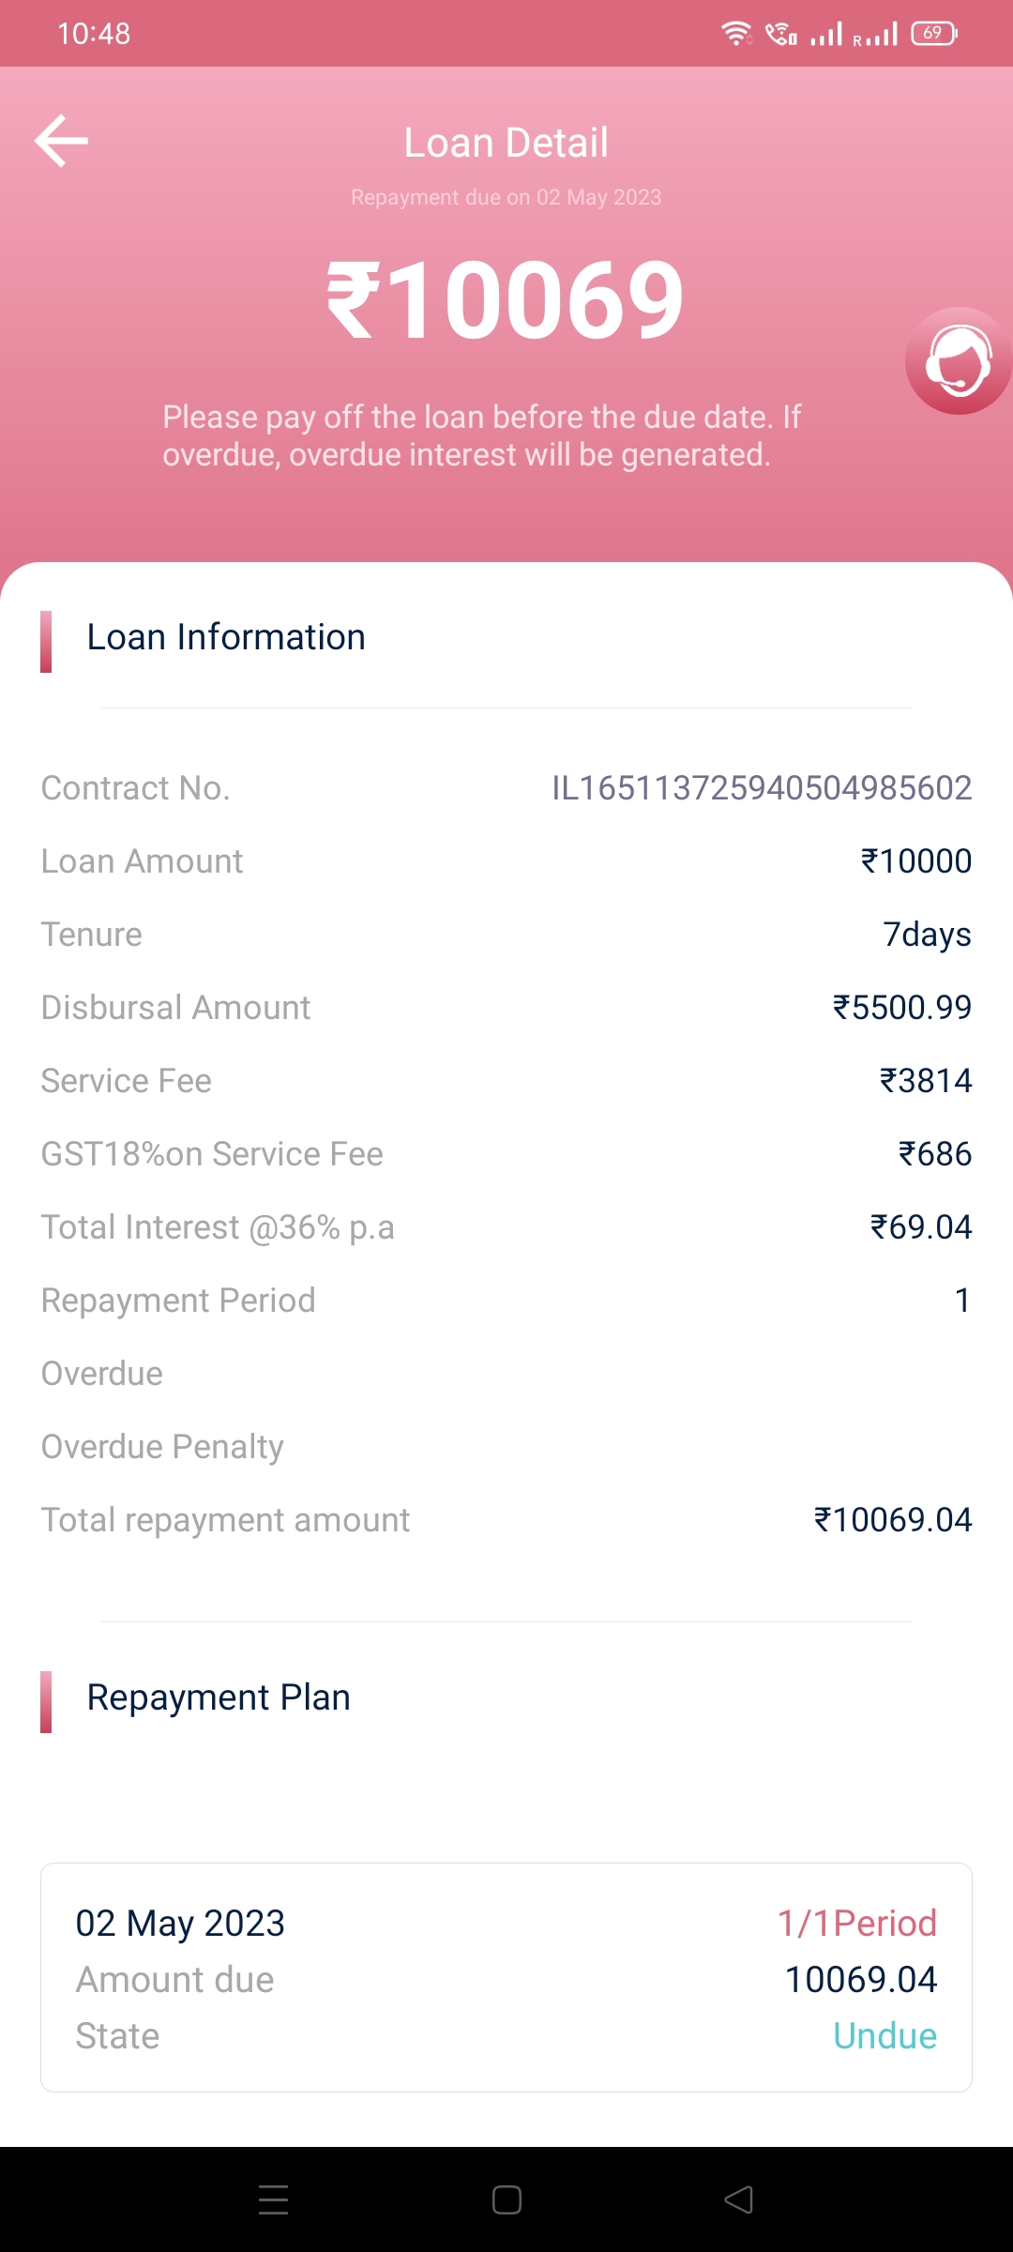This screenshot has height=2252, width=1013.
Task: Tap the ₹10069 repayment amount
Action: coord(506,301)
